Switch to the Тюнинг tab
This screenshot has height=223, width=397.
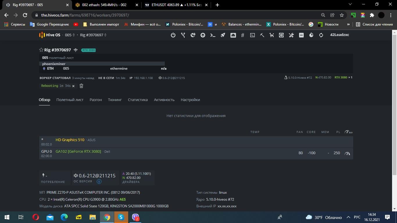[115, 100]
